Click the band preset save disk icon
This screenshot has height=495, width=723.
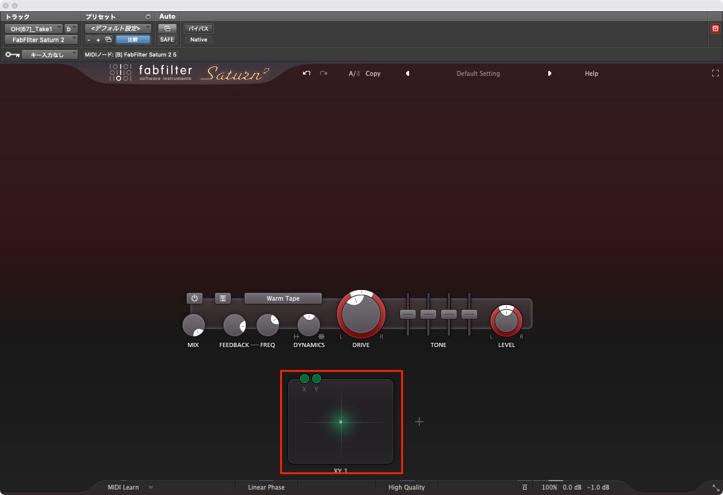tap(223, 298)
